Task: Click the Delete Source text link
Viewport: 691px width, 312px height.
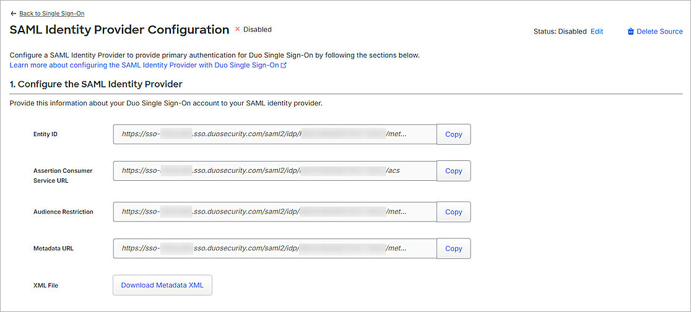Action: click(659, 32)
